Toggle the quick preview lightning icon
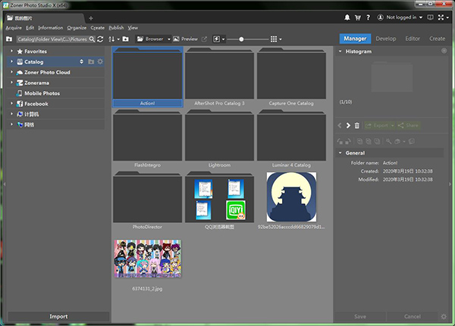This screenshot has height=326, width=455. [216, 39]
